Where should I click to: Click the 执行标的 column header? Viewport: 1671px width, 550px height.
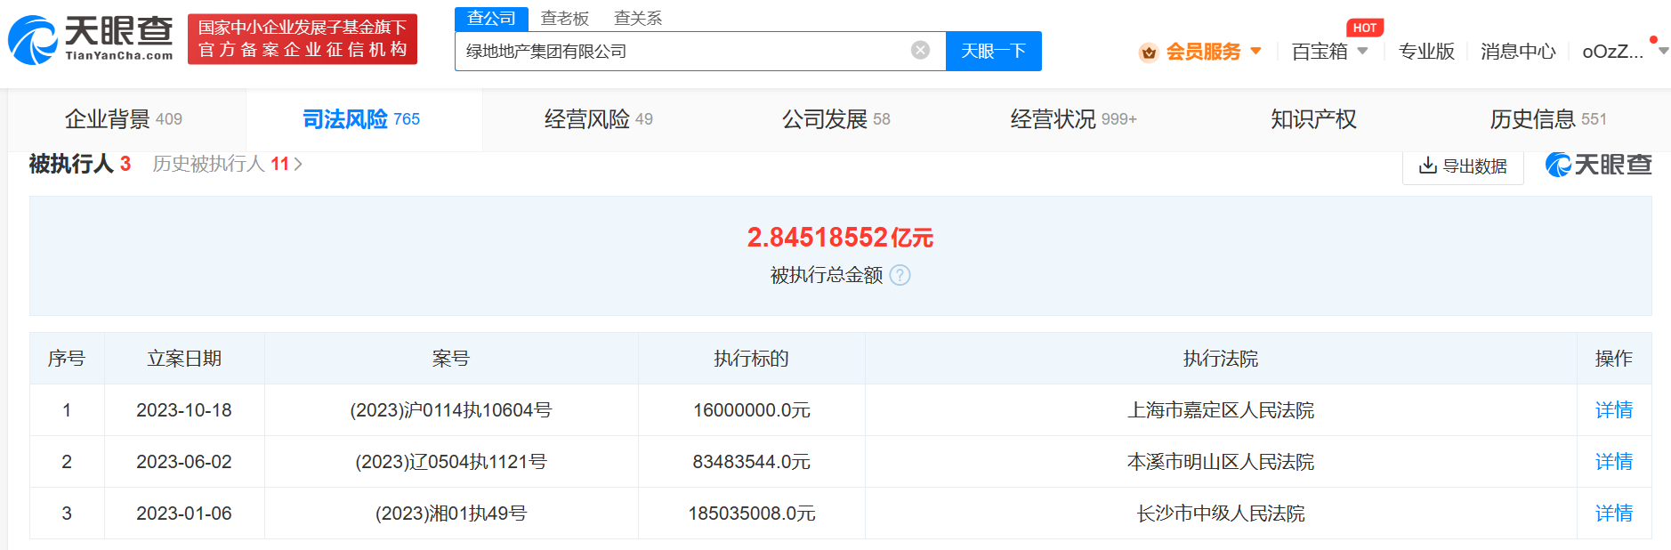click(x=752, y=359)
